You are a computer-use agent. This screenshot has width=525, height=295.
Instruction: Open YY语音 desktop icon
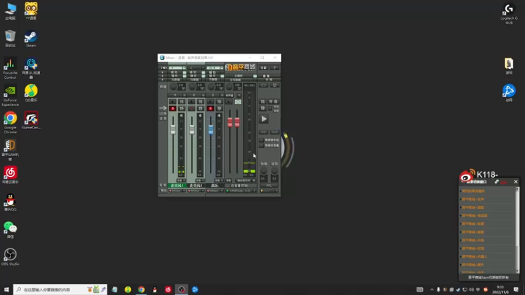tap(31, 10)
